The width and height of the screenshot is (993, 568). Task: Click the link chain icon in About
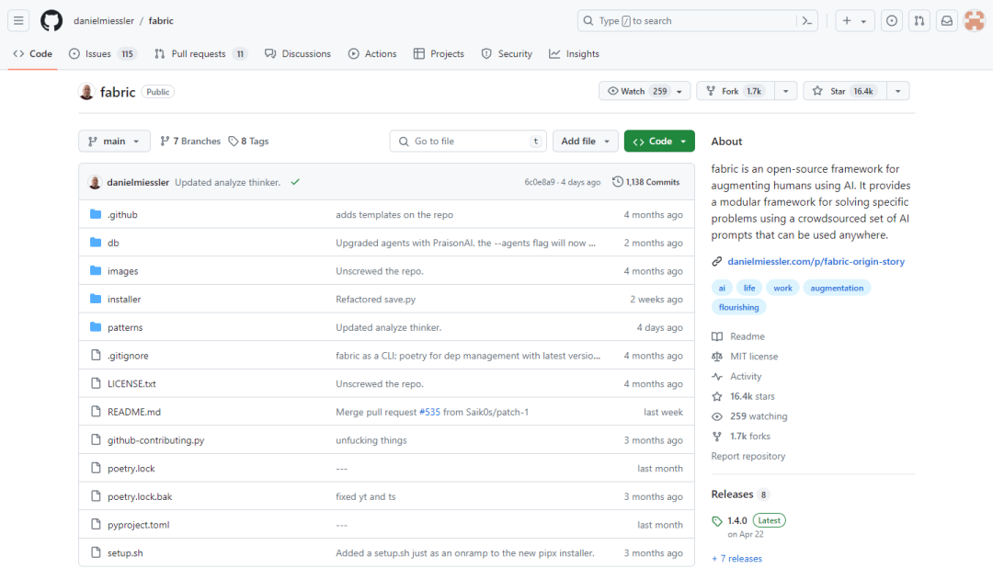pyautogui.click(x=717, y=262)
